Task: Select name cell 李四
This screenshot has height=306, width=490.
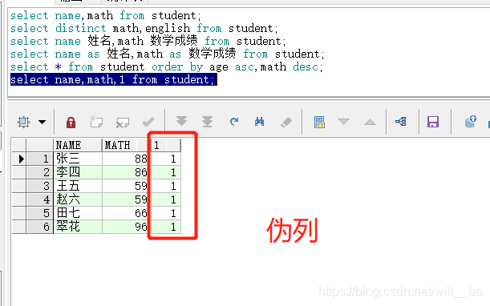Action: [x=78, y=172]
